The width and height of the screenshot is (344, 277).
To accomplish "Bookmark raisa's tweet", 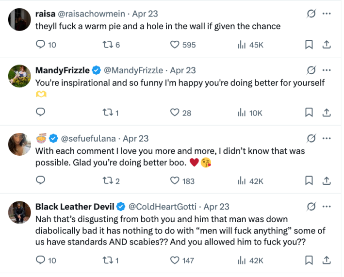I will pos(309,45).
